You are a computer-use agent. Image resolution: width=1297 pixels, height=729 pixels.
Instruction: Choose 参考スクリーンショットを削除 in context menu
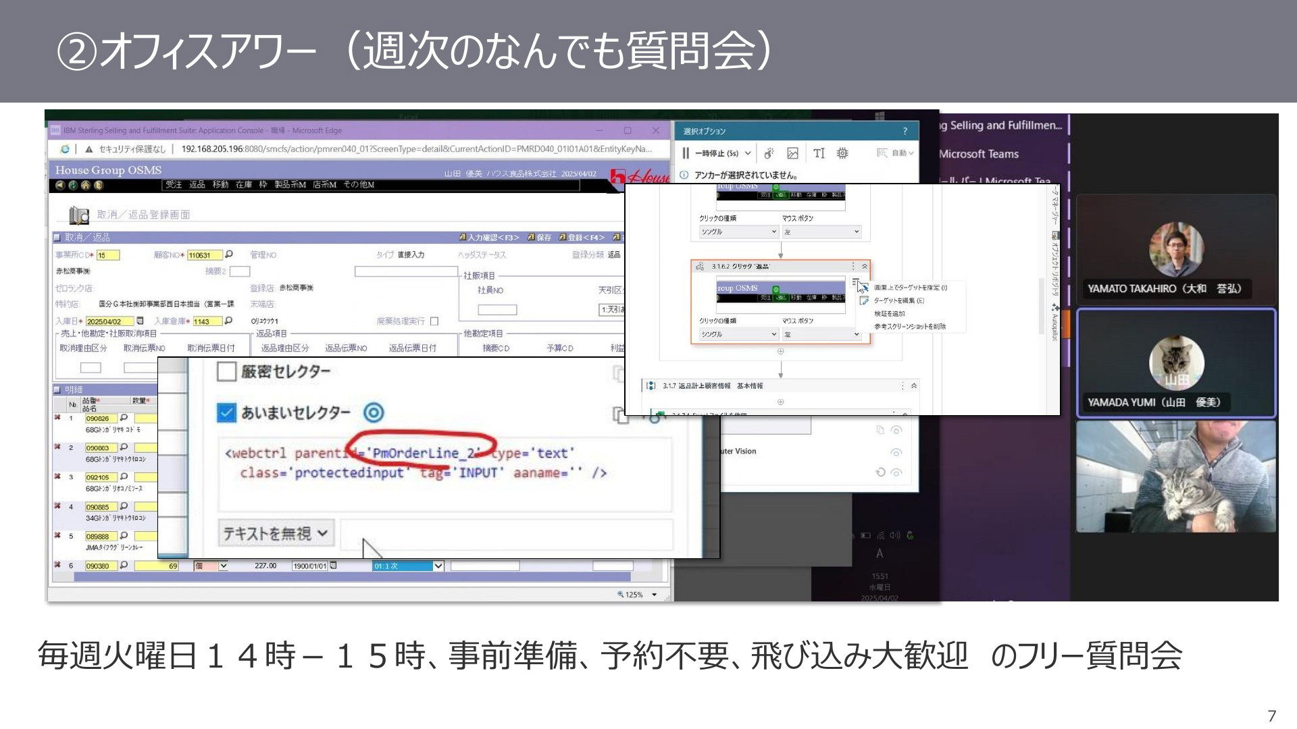coord(909,327)
